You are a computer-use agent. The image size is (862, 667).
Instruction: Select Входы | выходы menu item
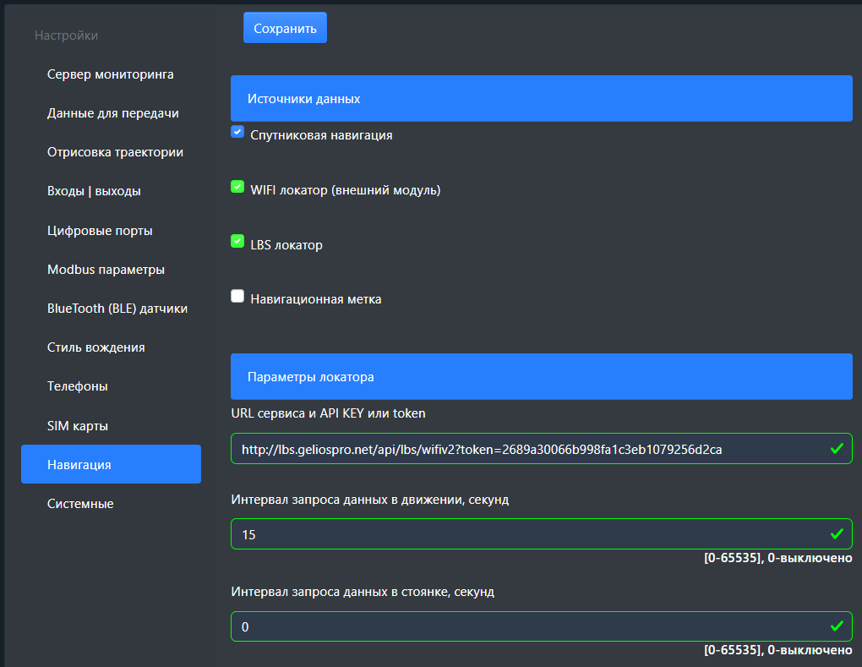pyautogui.click(x=94, y=191)
